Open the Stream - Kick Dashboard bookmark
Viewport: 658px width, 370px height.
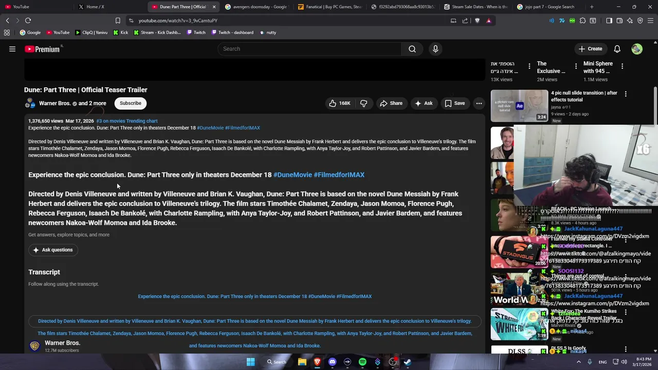pos(157,32)
